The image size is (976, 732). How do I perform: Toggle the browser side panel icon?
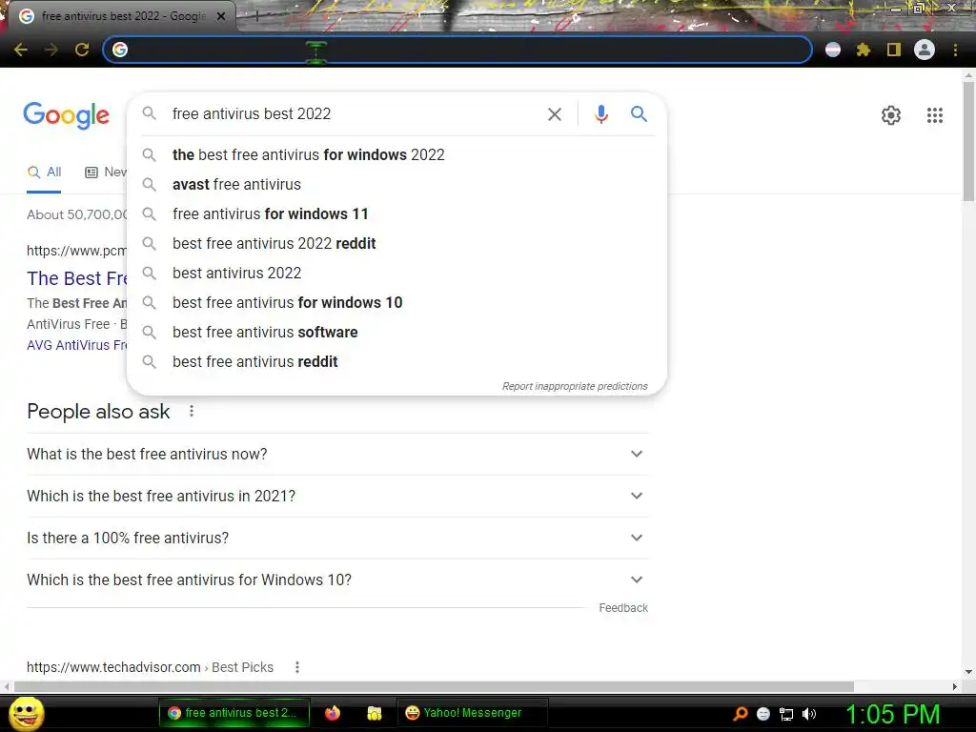894,50
